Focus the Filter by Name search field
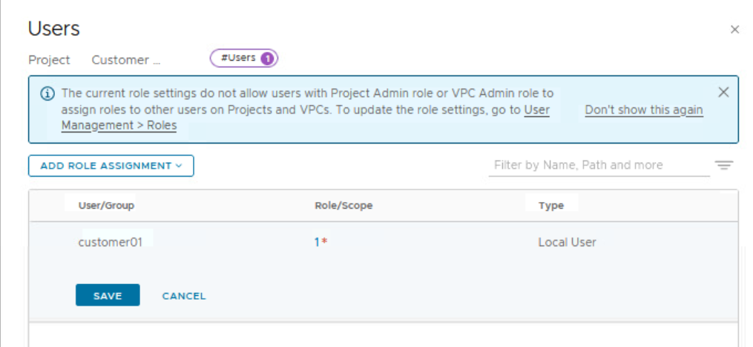753x347 pixels. click(x=598, y=165)
